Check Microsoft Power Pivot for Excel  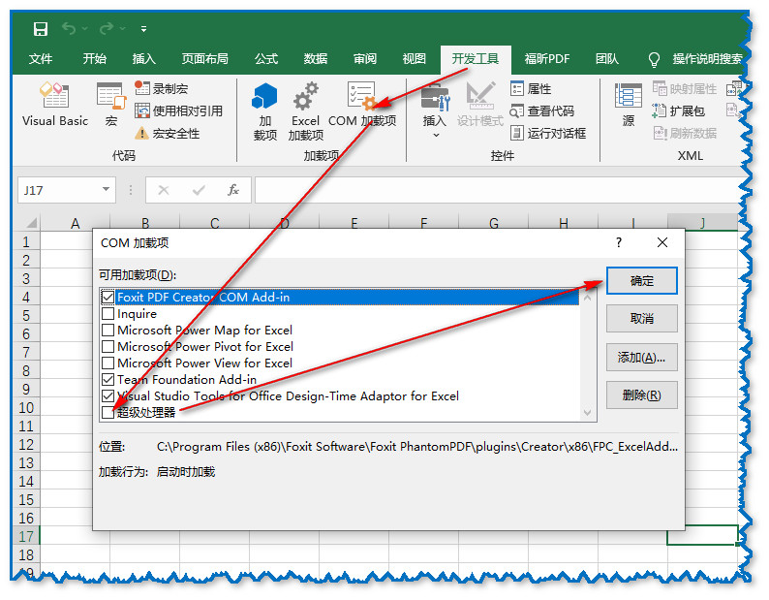point(108,347)
